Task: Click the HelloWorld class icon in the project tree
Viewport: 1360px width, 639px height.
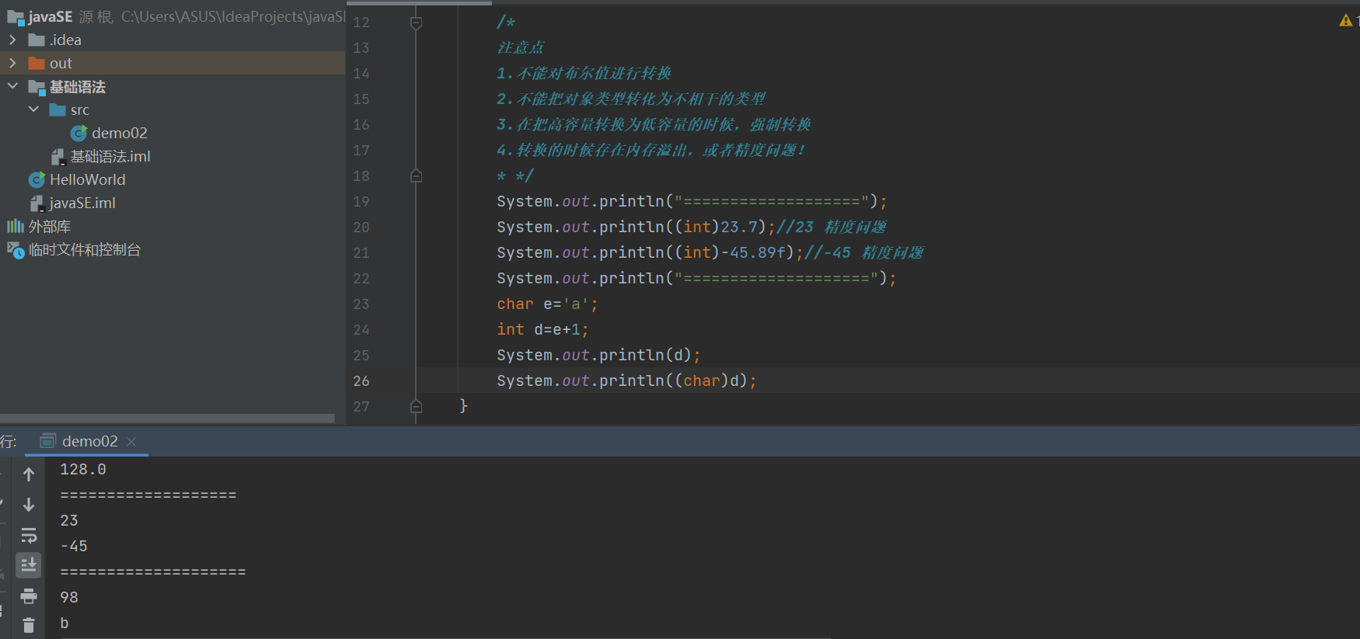Action: [37, 180]
